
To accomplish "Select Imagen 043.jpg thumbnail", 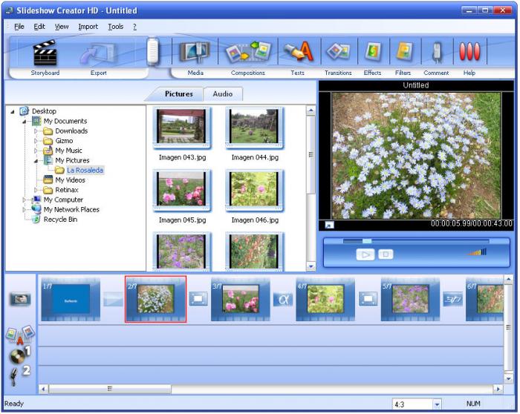I will pyautogui.click(x=182, y=127).
